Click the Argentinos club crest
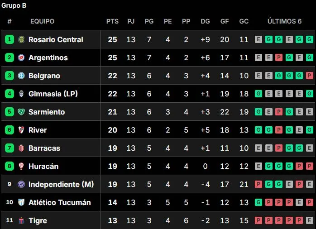Image resolution: width=316 pixels, height=229 pixels. (x=21, y=57)
